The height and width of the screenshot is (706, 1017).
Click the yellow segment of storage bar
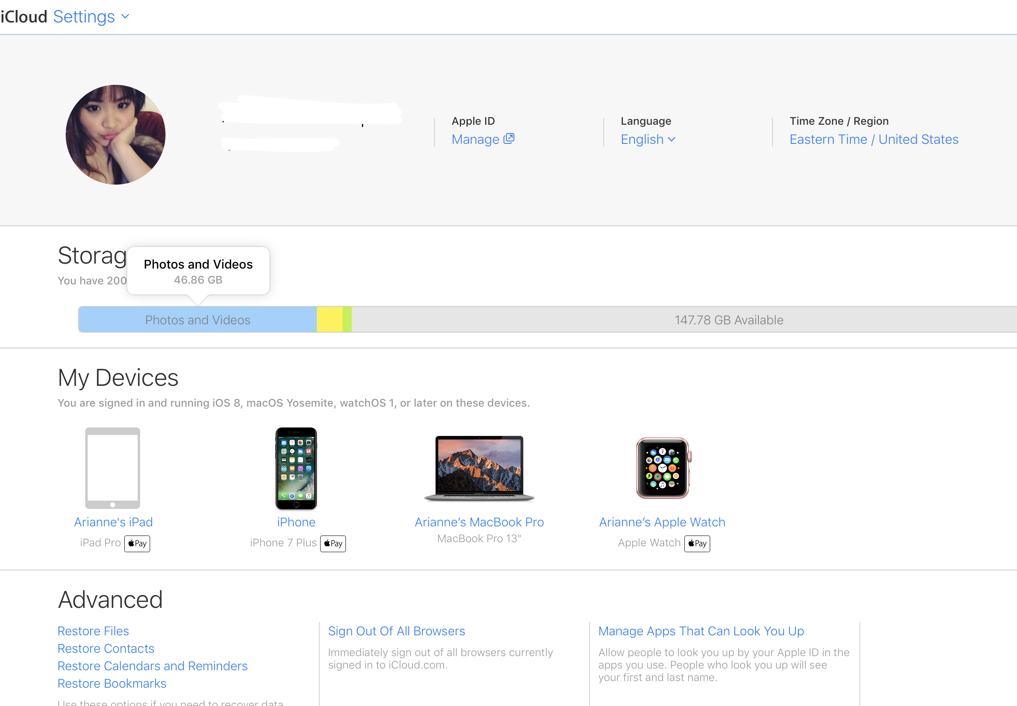[x=330, y=319]
